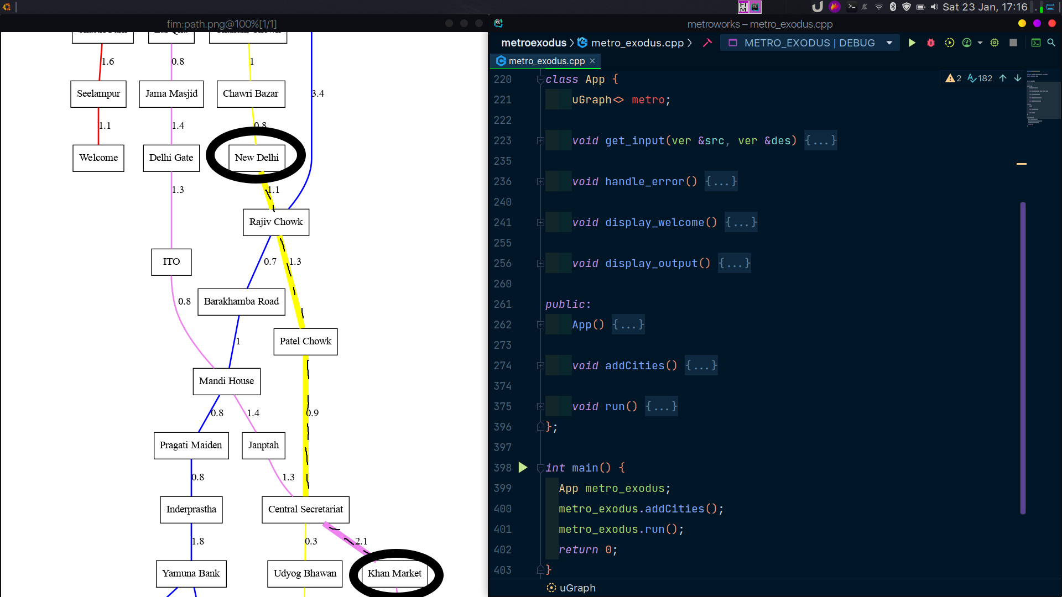This screenshot has width=1062, height=597.
Task: Click Attach to Process chip icon
Action: 995,43
